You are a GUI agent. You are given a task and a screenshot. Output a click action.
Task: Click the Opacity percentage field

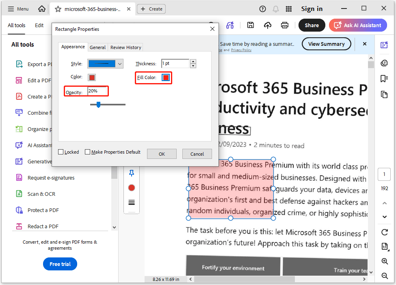point(97,91)
